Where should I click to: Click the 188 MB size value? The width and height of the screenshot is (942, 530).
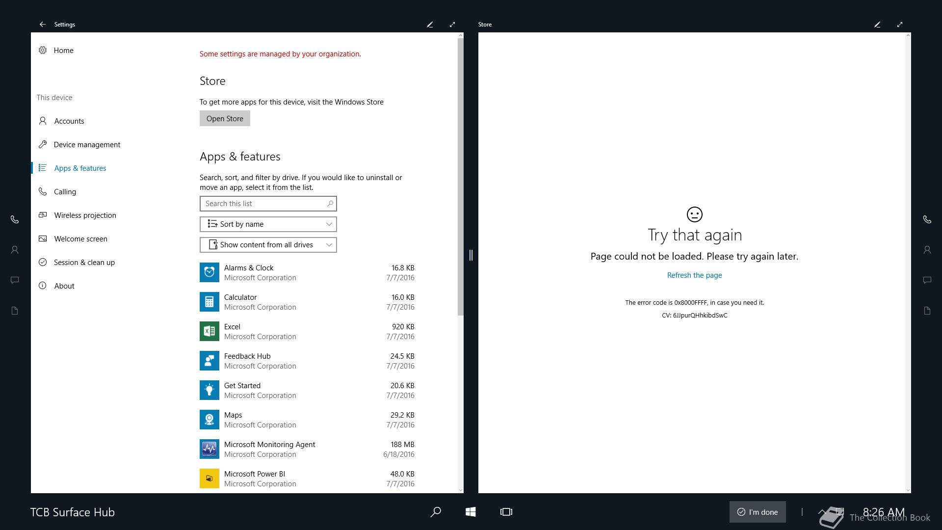coord(402,445)
